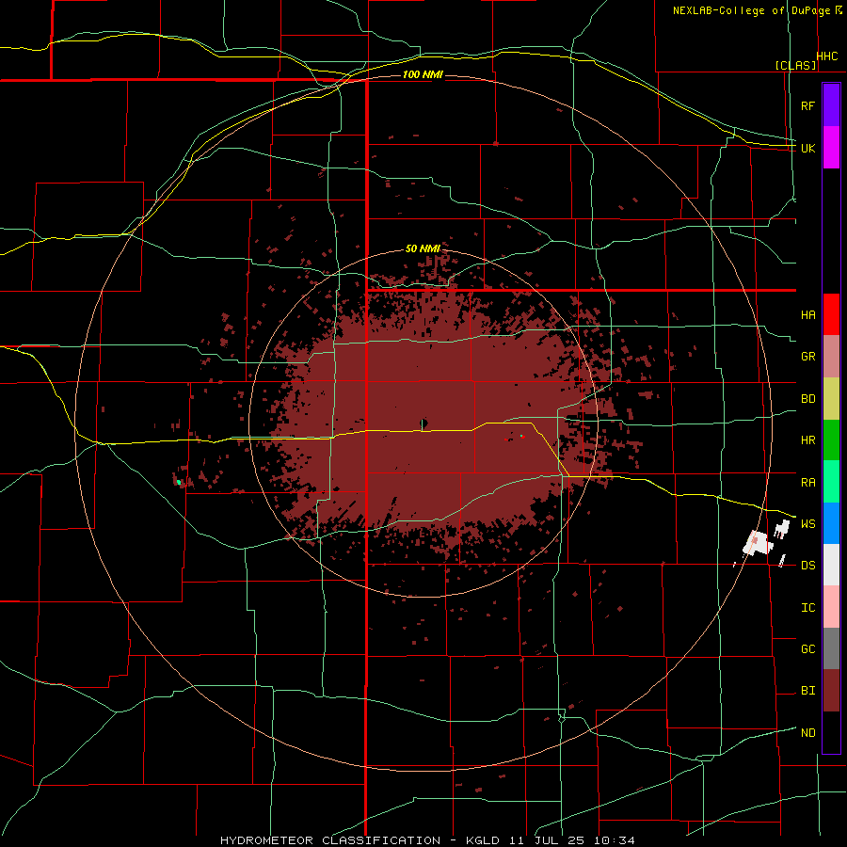Image resolution: width=847 pixels, height=847 pixels.
Task: Click the magenta UK color swatch
Action: pyautogui.click(x=831, y=148)
